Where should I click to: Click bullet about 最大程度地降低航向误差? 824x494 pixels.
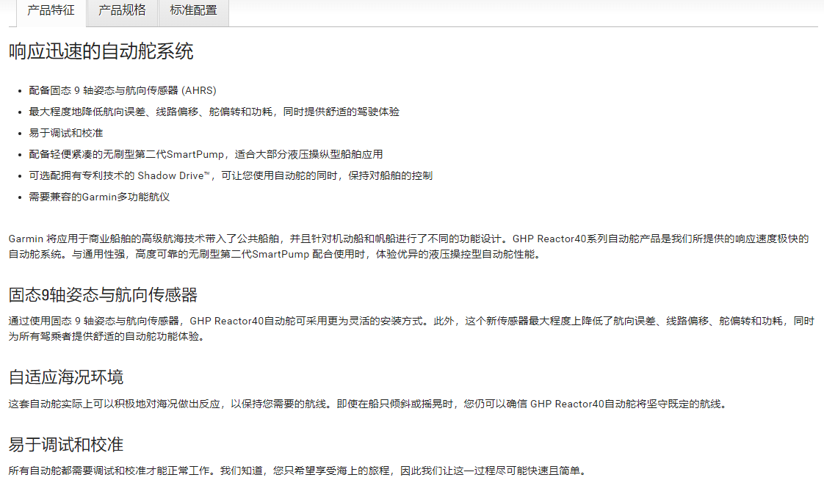tap(214, 112)
